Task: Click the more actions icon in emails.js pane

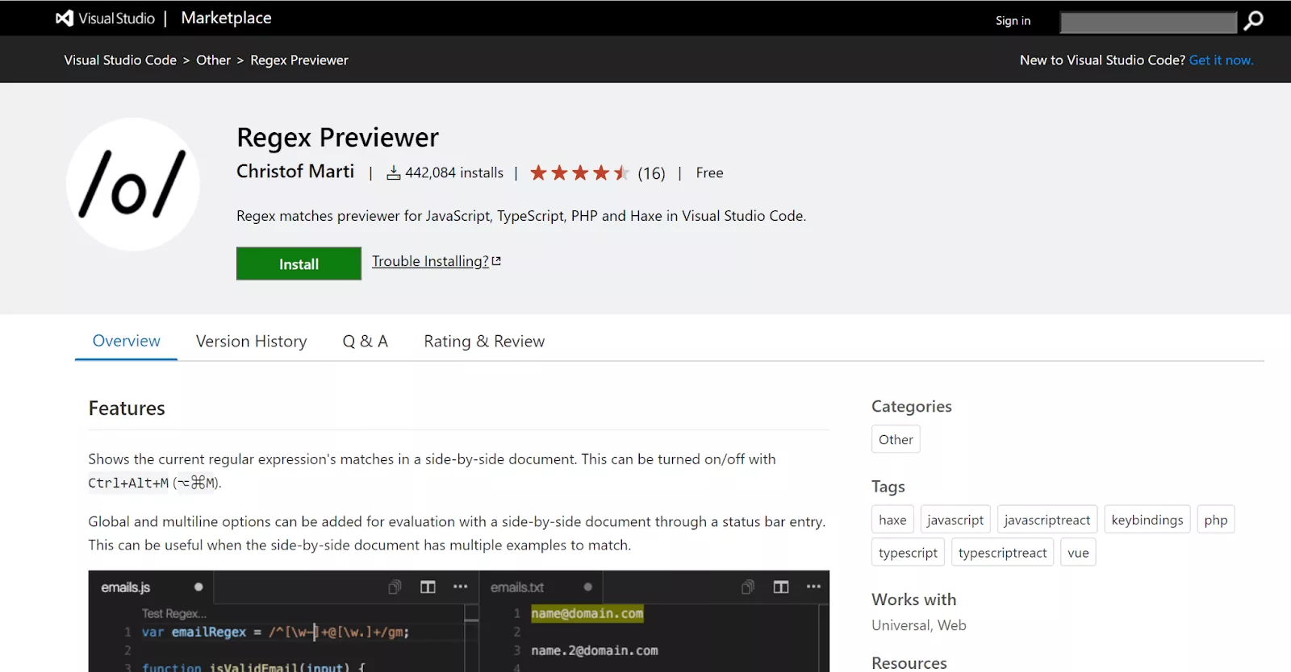Action: 461,587
